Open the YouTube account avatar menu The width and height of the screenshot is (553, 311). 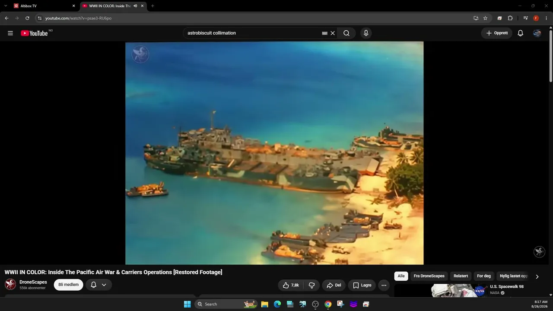(x=537, y=33)
